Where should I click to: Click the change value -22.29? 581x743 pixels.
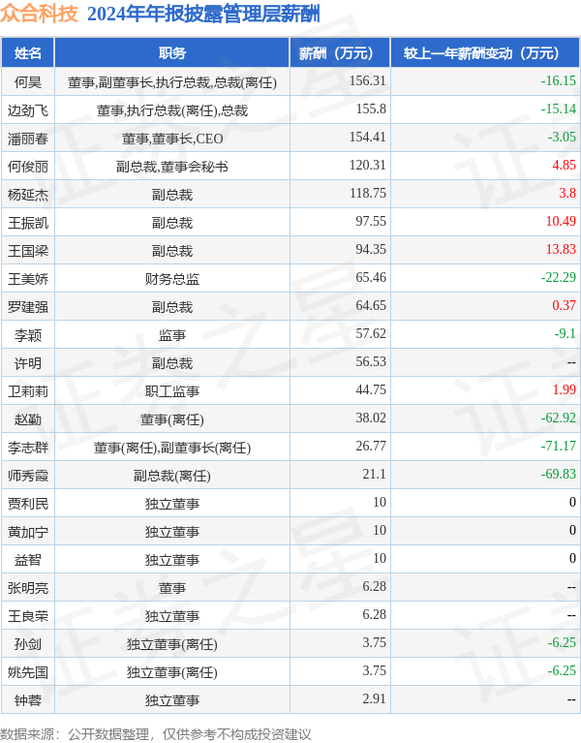click(559, 277)
